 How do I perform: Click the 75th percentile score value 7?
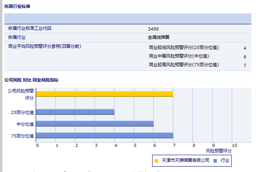coord(245,65)
